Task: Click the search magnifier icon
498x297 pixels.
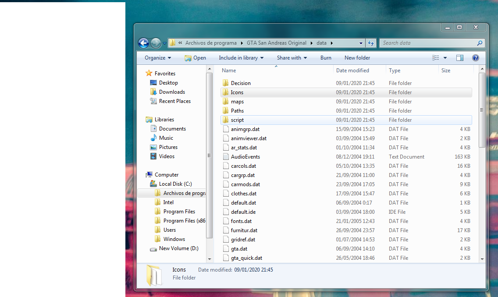Action: pos(480,43)
